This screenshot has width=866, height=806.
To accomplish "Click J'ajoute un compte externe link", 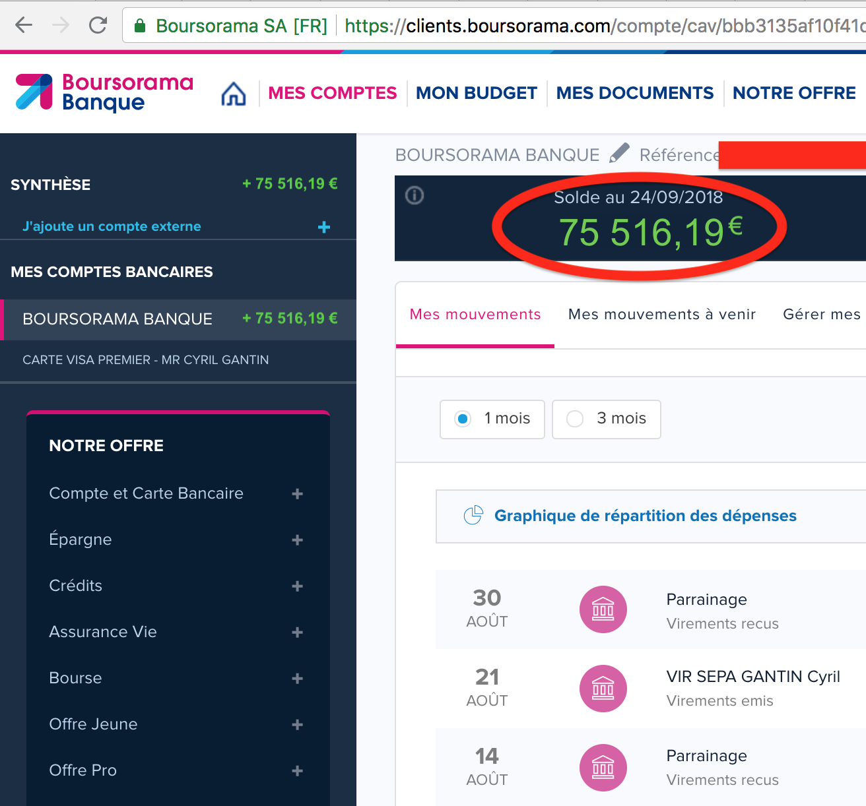I will (x=112, y=226).
